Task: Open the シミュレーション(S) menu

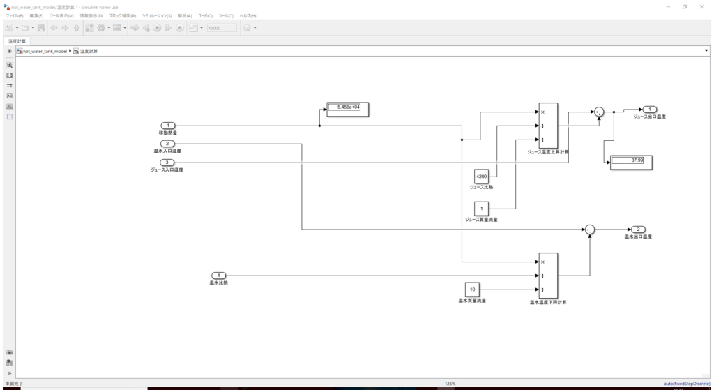Action: coord(157,16)
